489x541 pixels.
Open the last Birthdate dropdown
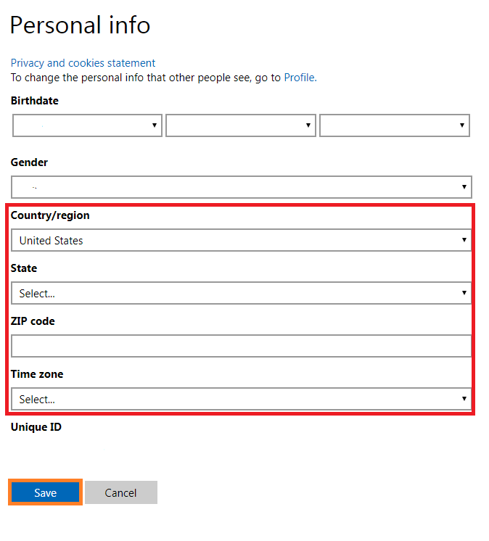pyautogui.click(x=395, y=125)
